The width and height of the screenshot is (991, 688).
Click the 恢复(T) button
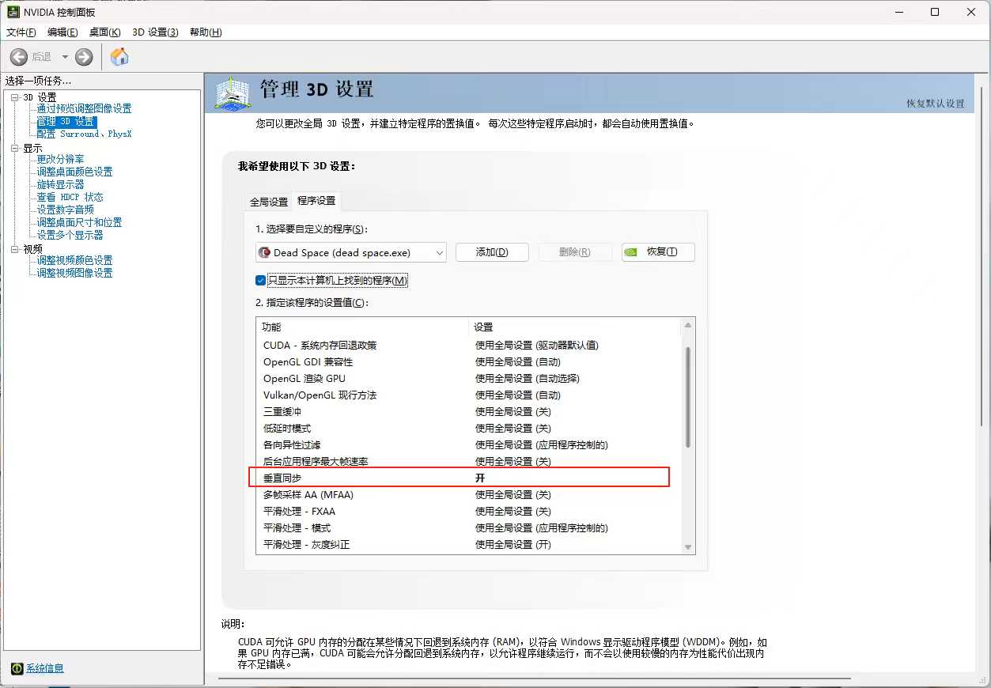658,252
